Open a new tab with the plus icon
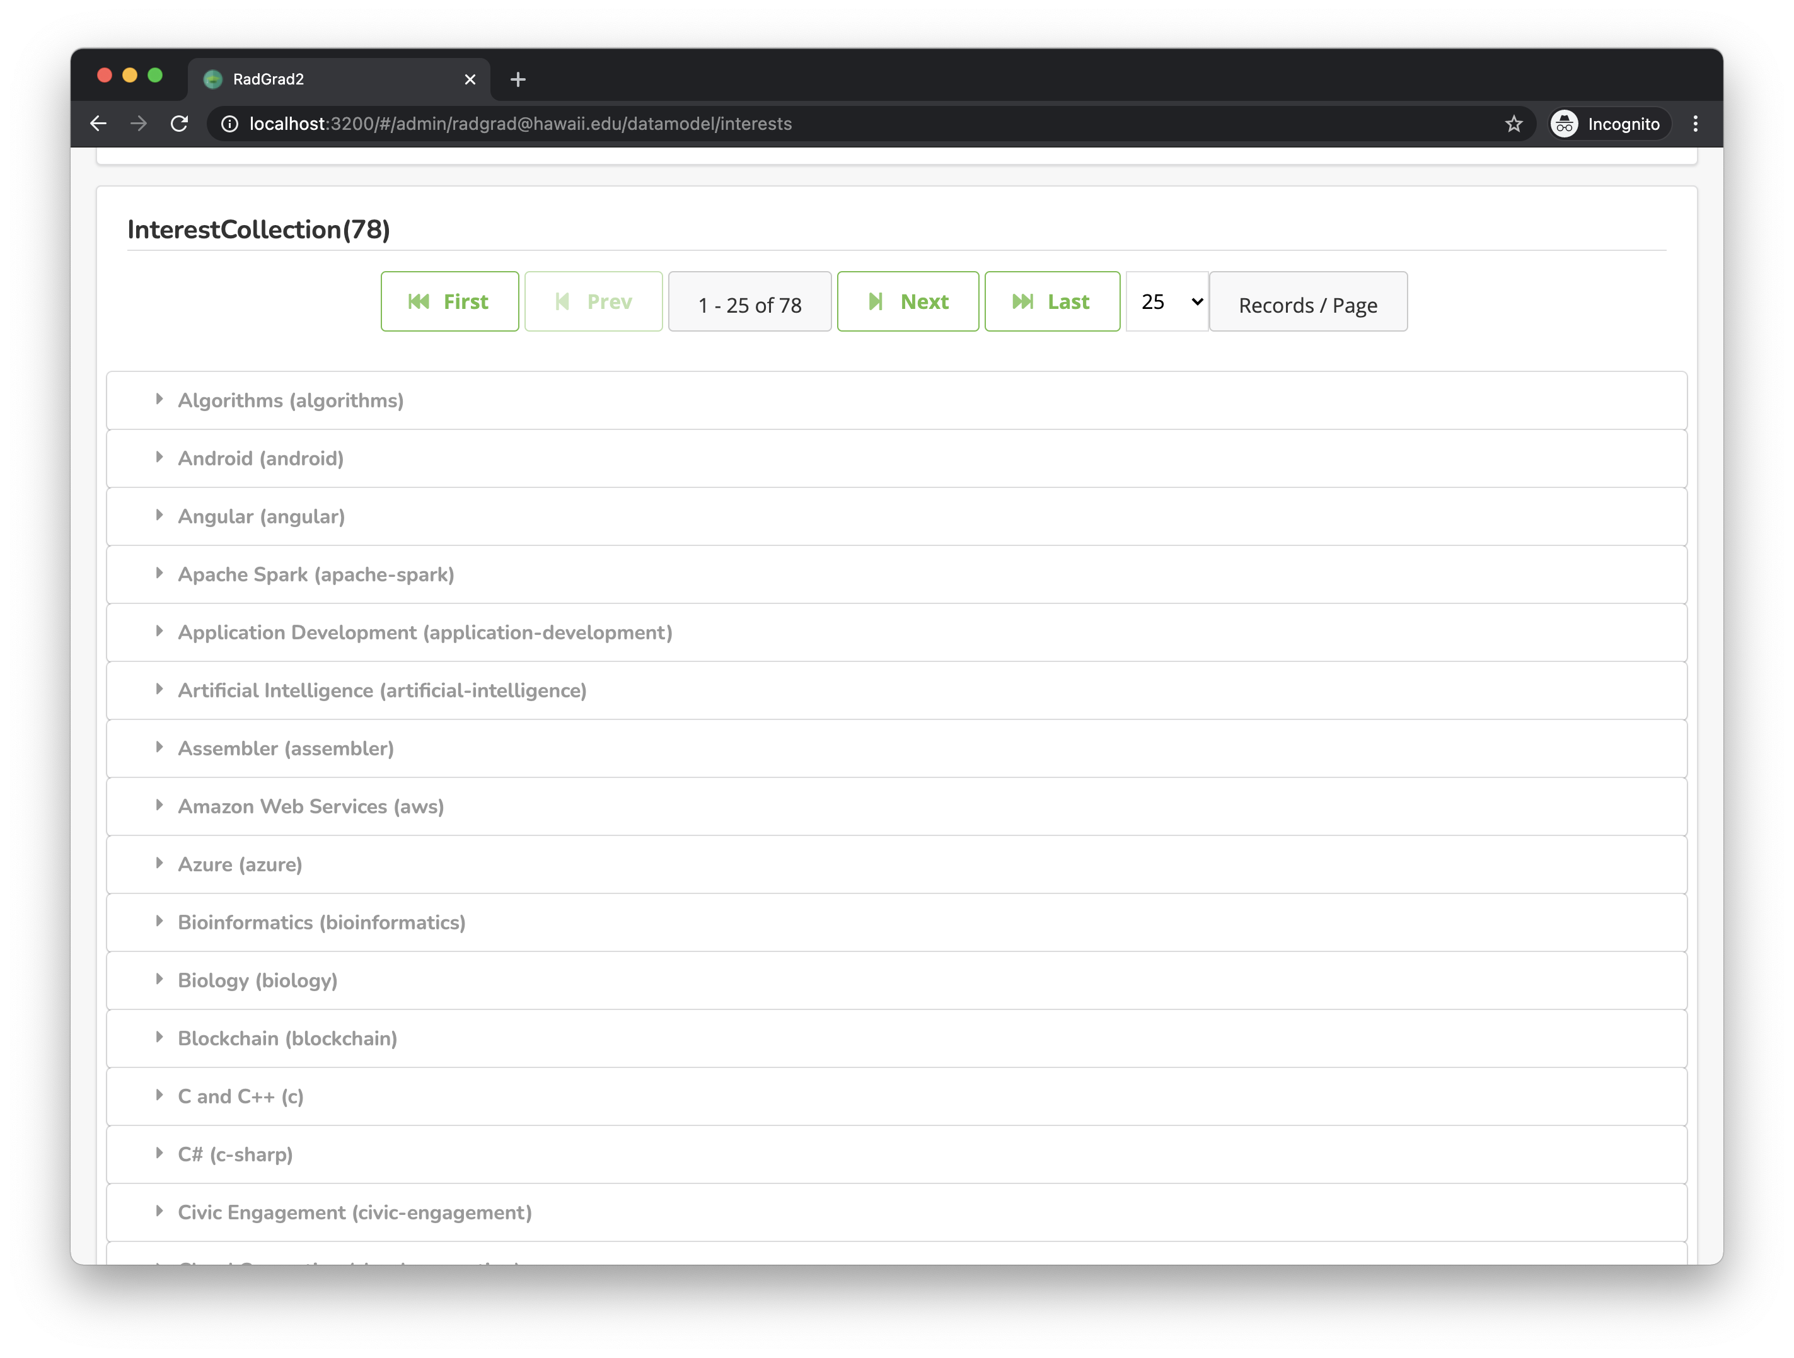The width and height of the screenshot is (1794, 1358). 518,79
